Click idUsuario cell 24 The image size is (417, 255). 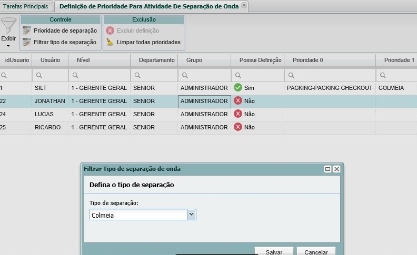pos(16,114)
